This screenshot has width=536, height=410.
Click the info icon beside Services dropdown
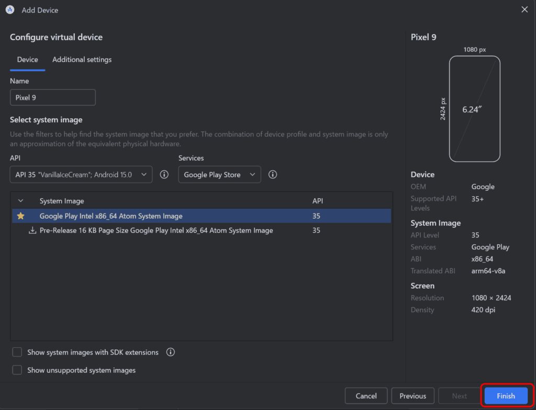(272, 175)
